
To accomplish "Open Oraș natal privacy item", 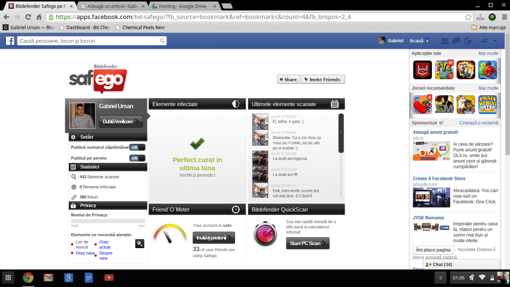I will coord(85,253).
